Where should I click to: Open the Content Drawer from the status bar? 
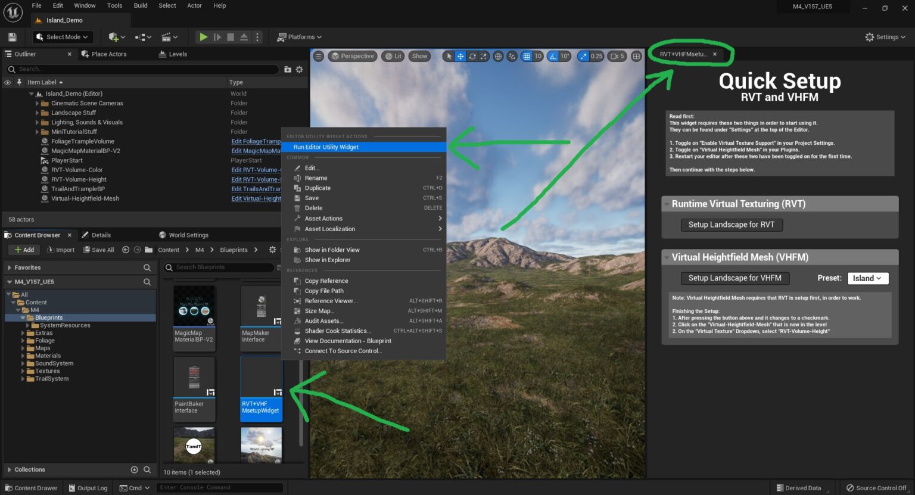tap(31, 487)
